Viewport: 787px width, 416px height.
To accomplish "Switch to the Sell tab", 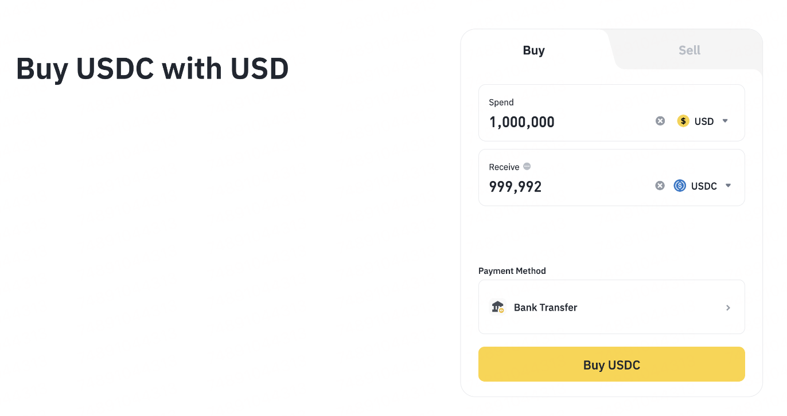I will click(x=689, y=50).
